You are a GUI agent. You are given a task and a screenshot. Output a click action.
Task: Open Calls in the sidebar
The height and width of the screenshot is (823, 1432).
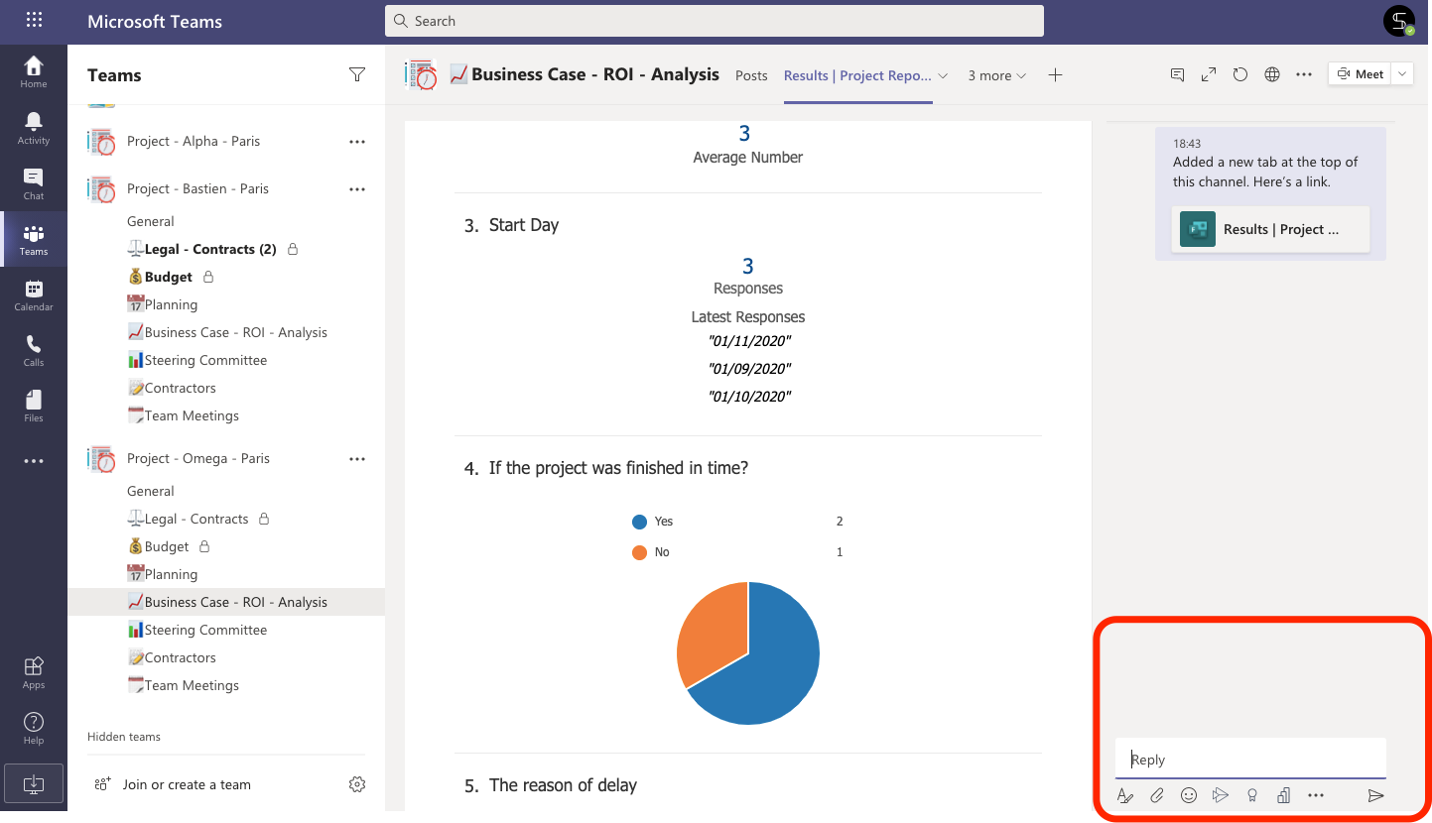pyautogui.click(x=34, y=350)
